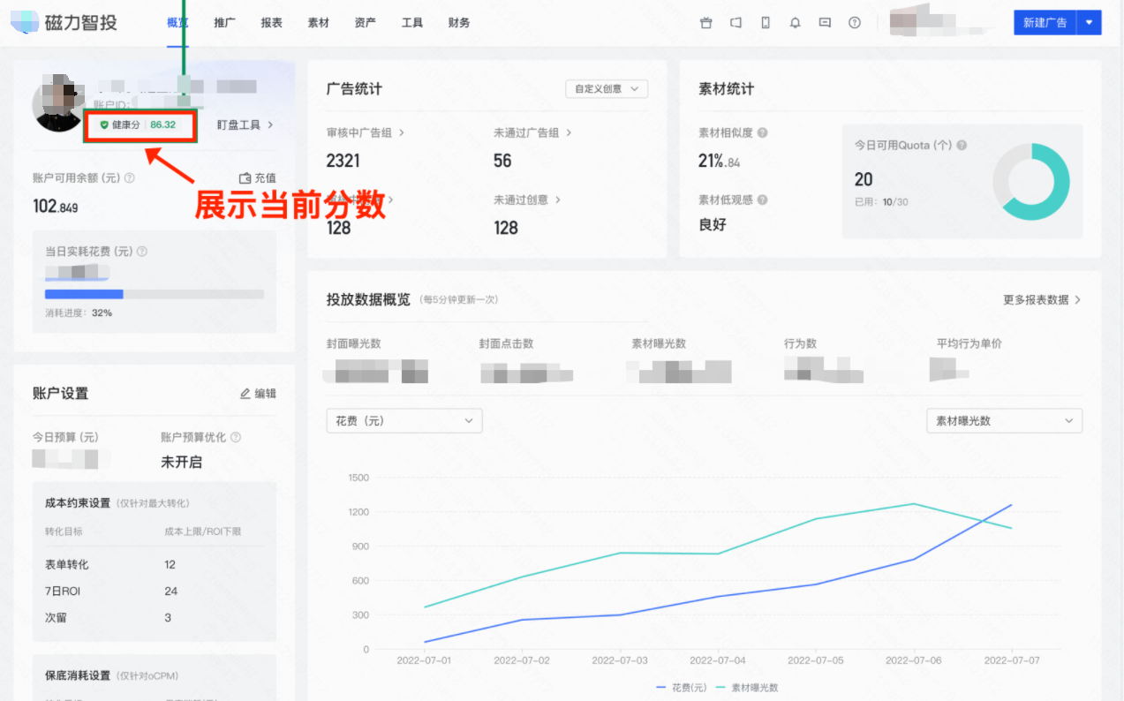The height and width of the screenshot is (701, 1124).
Task: Click the flag icon in the top bar
Action: tap(736, 23)
